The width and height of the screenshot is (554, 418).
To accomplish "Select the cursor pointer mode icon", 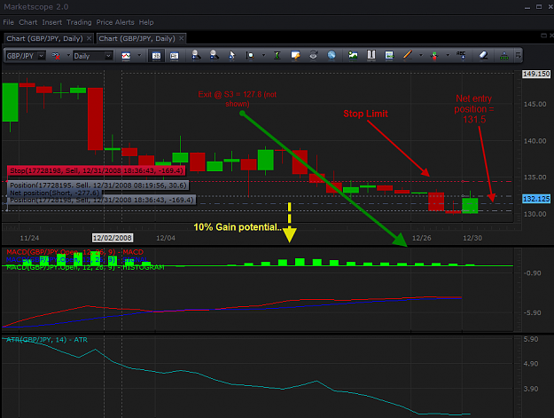I will pos(231,55).
